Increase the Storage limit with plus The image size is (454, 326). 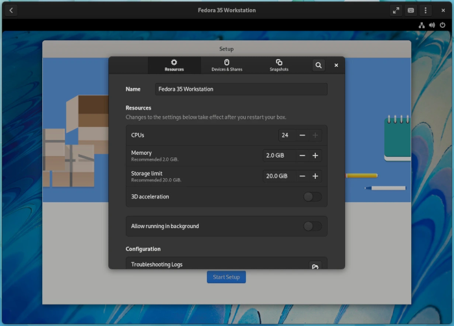(315, 176)
